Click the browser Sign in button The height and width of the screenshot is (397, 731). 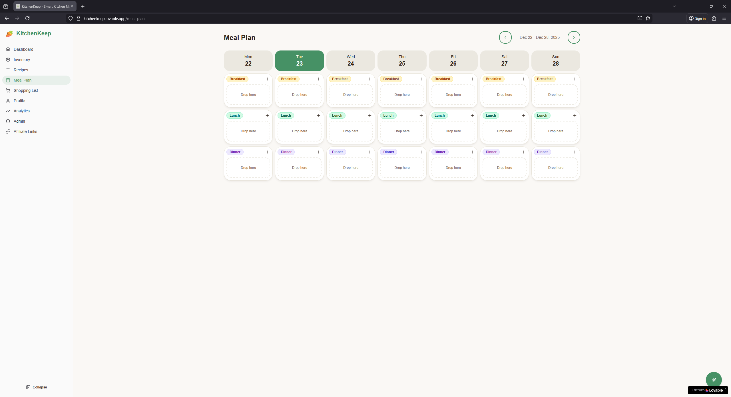[697, 19]
